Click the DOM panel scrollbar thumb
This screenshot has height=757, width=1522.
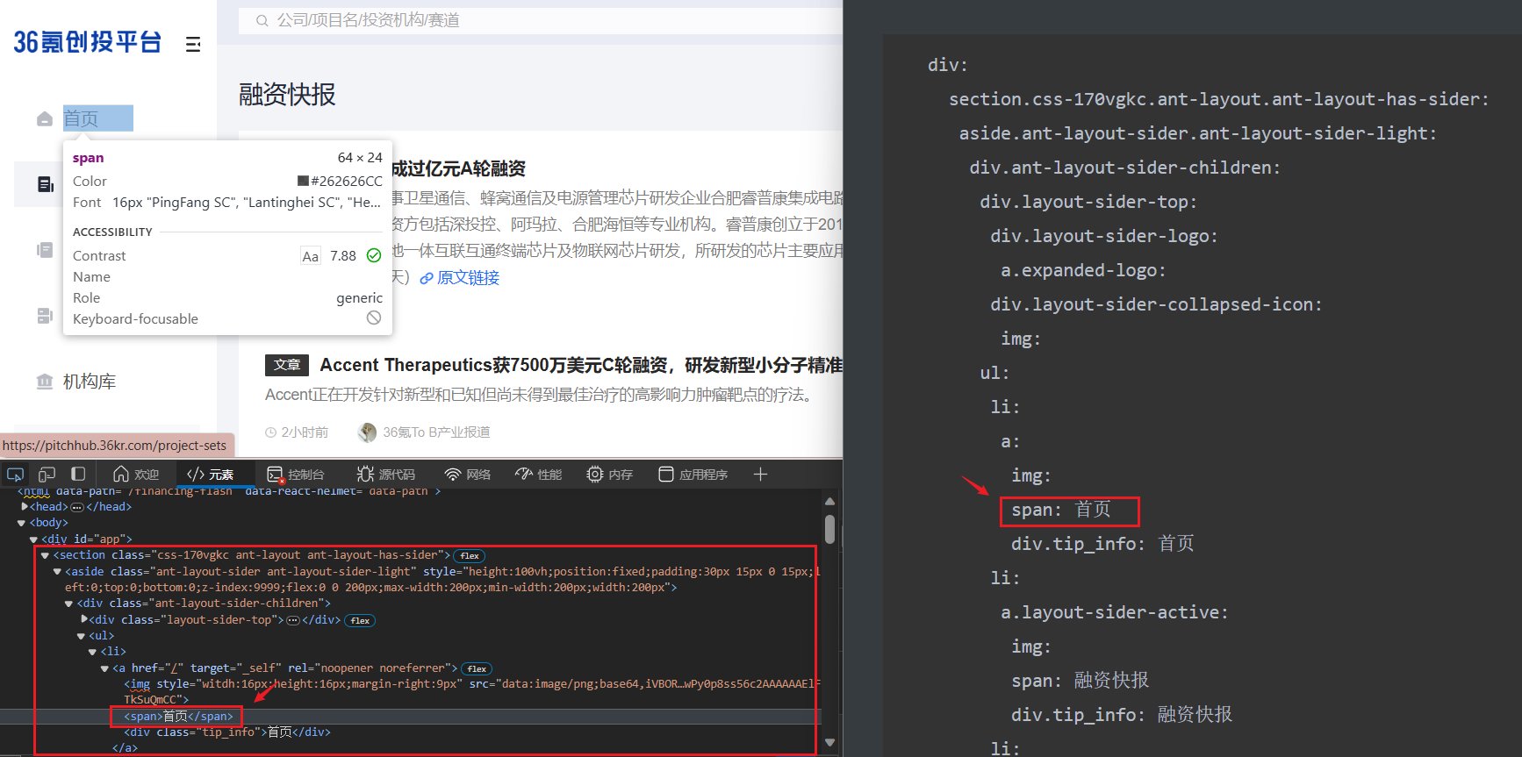[830, 530]
